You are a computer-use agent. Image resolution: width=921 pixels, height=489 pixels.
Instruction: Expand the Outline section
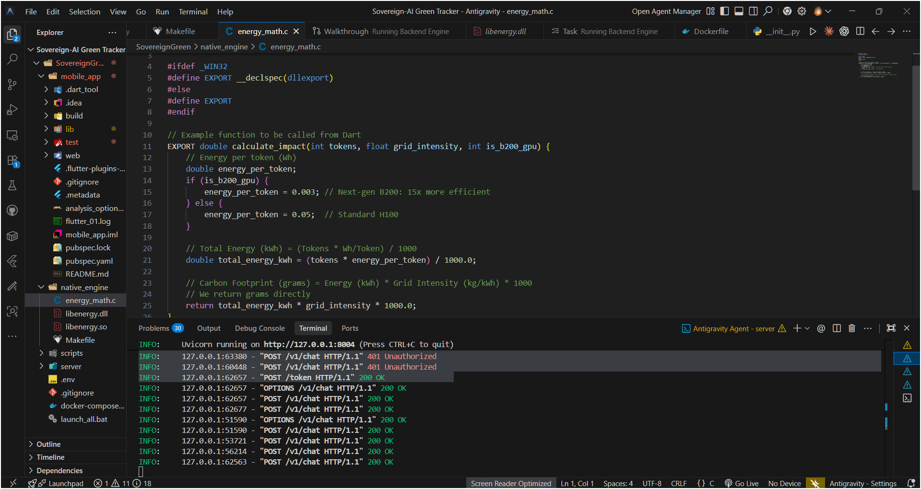click(48, 444)
